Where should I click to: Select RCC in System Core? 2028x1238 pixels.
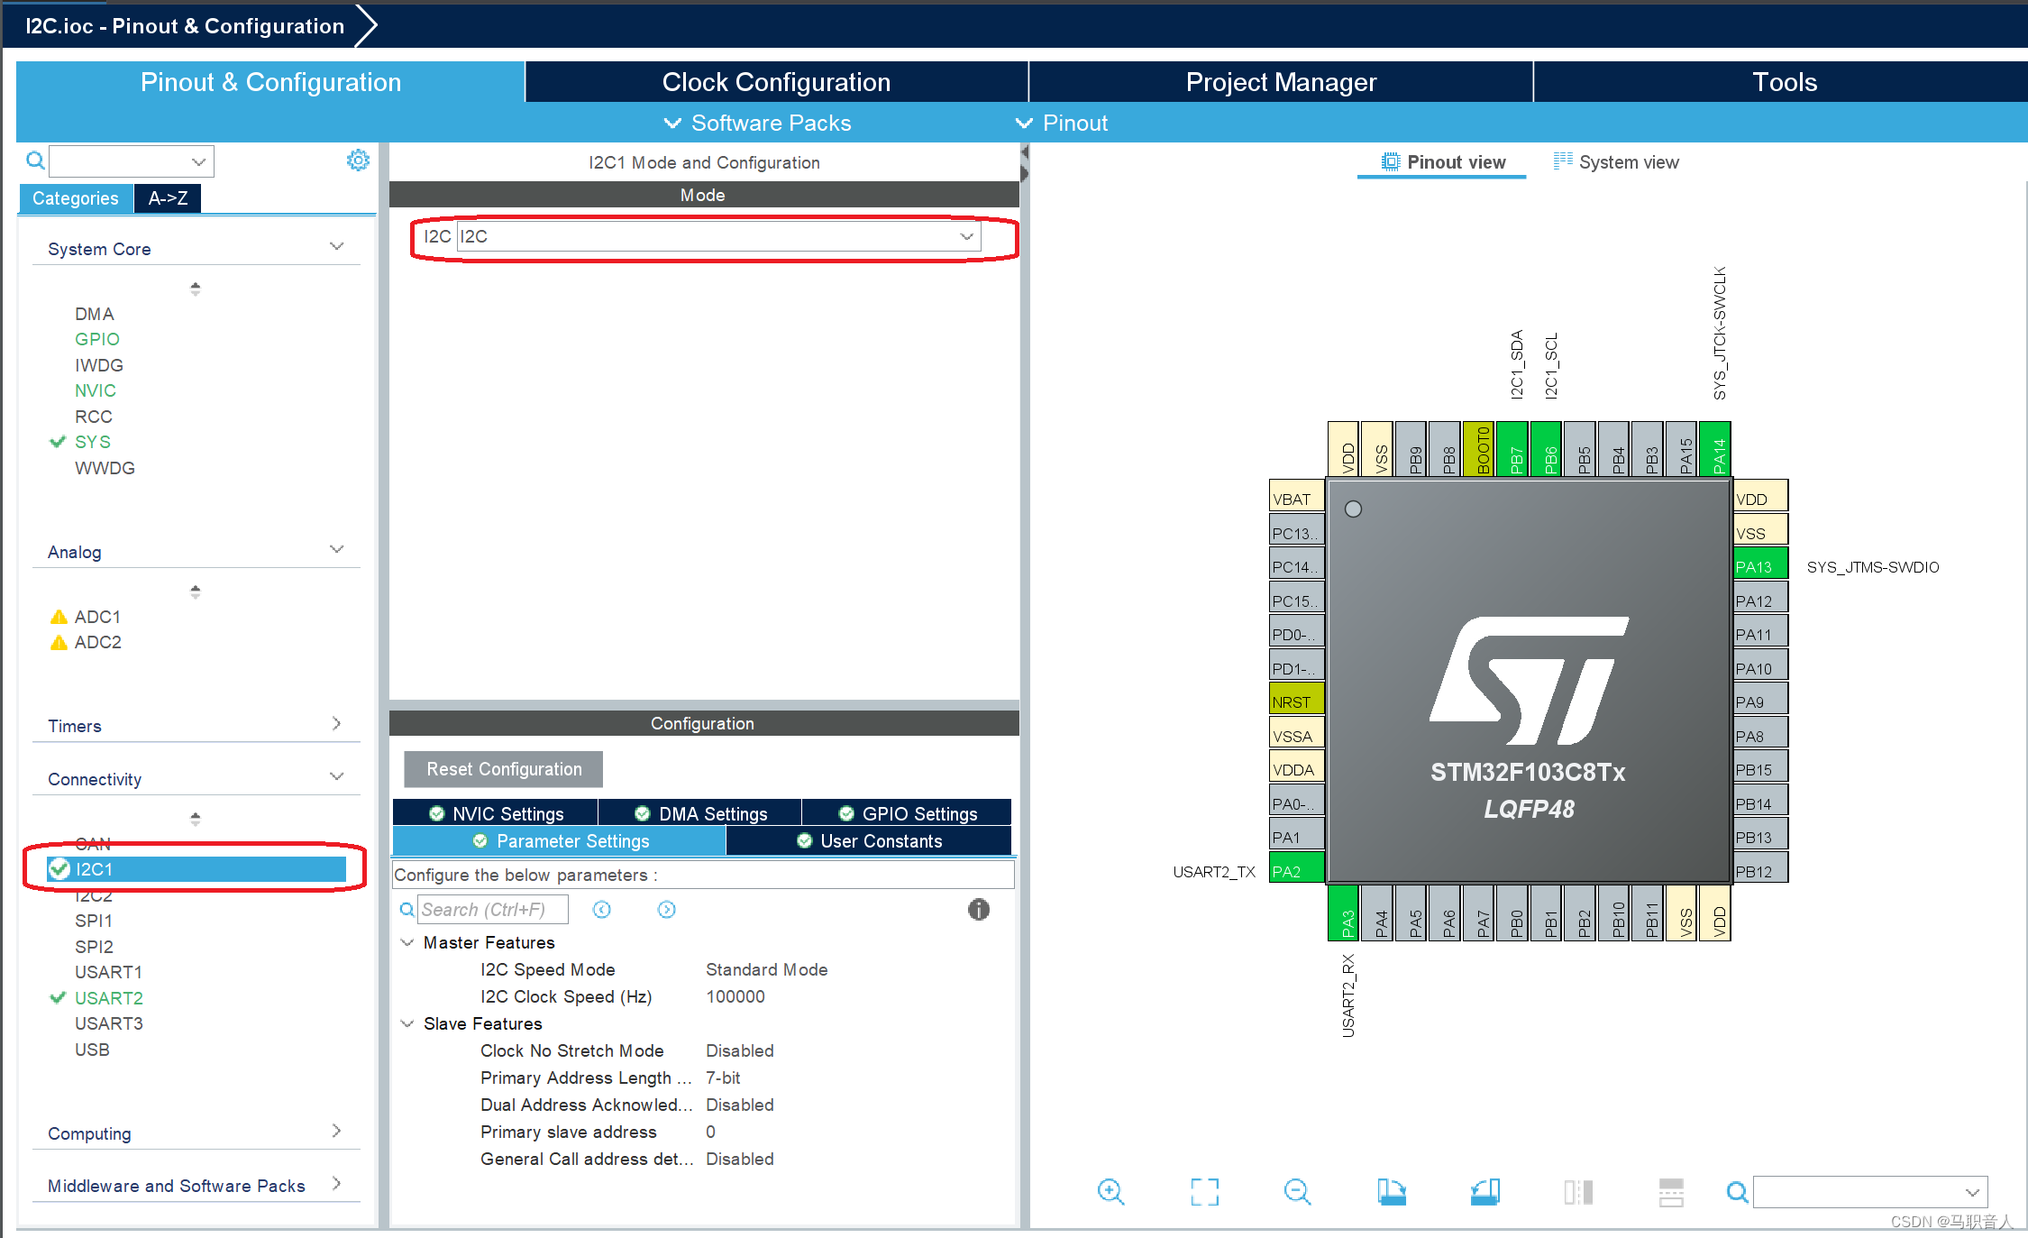coord(94,417)
